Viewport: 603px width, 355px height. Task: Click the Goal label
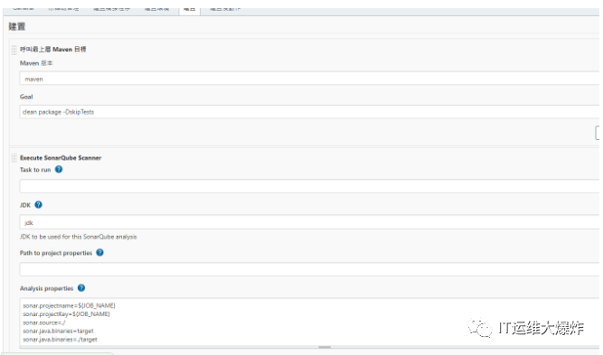[x=26, y=97]
